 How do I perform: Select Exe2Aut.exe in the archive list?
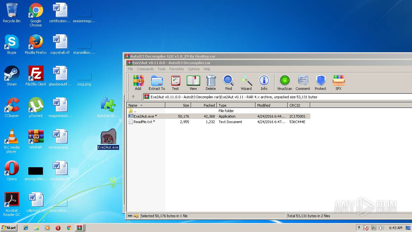pyautogui.click(x=219, y=116)
